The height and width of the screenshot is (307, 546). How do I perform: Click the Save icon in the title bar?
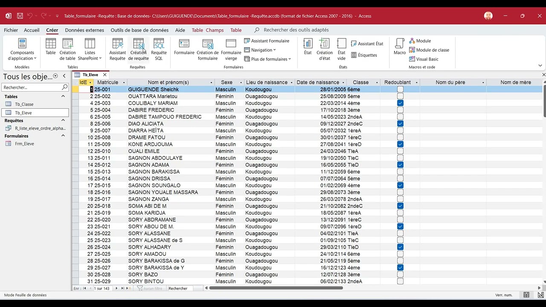pos(20,16)
